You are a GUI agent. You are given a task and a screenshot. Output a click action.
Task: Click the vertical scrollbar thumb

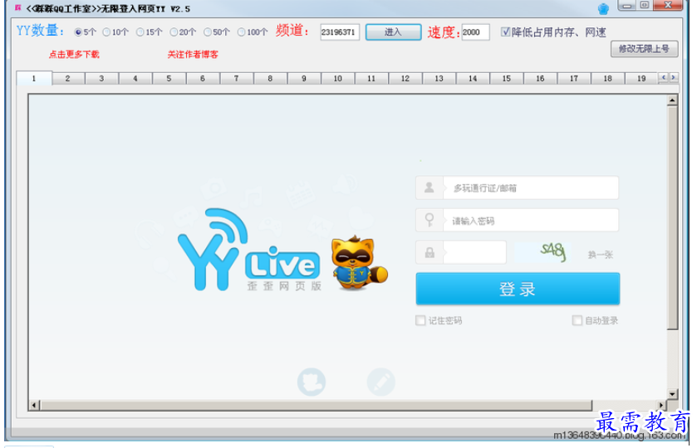pos(672,217)
